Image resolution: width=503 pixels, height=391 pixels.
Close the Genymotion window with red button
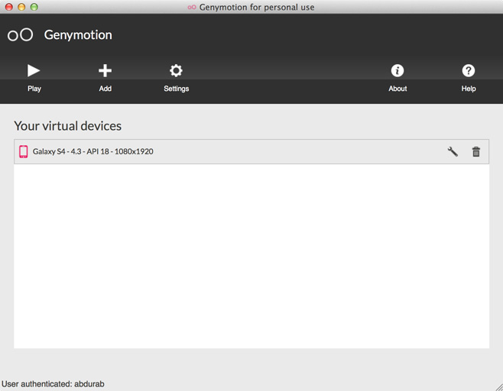tap(9, 7)
